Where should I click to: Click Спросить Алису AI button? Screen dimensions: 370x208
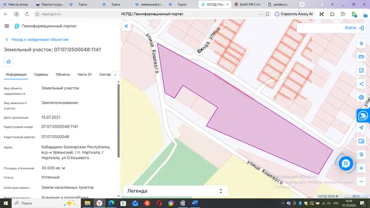294,14
